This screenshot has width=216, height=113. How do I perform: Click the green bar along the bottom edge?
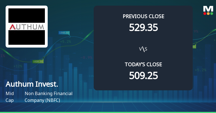(x=108, y=112)
